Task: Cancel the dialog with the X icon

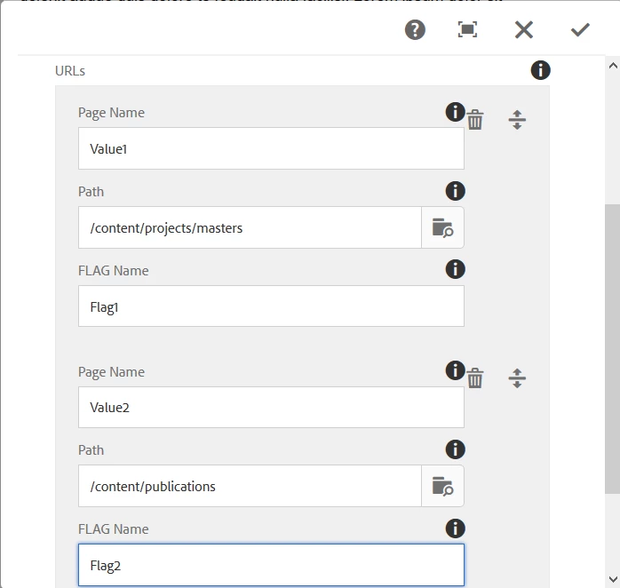Action: pyautogui.click(x=524, y=30)
